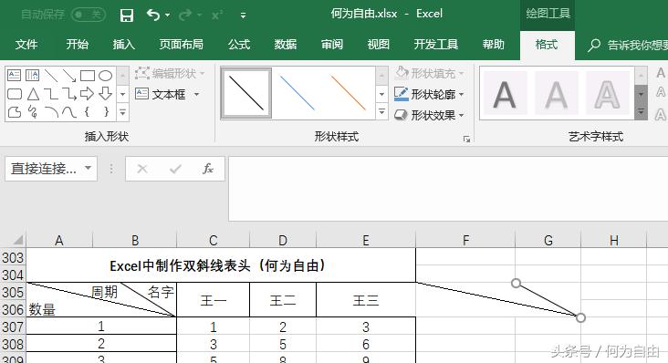Open the Undo history dropdown arrow
Image resolution: width=668 pixels, height=363 pixels.
168,15
